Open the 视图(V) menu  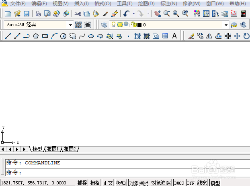[61, 3]
